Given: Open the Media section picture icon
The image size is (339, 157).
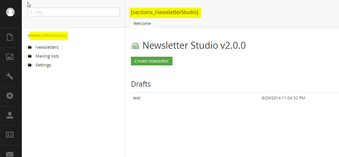Looking at the screenshot, I should [x=10, y=57].
